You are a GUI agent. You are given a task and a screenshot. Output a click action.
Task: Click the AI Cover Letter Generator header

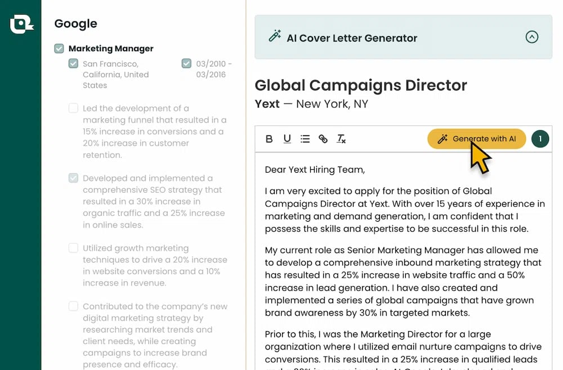pyautogui.click(x=403, y=37)
